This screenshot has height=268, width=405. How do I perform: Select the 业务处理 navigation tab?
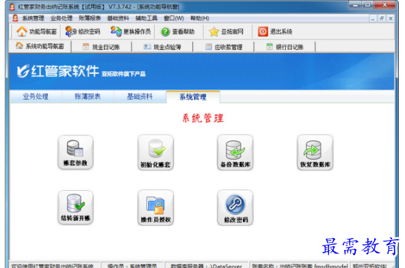[36, 96]
